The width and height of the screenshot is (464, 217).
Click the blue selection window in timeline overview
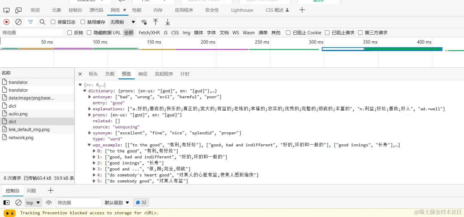tap(382, 49)
